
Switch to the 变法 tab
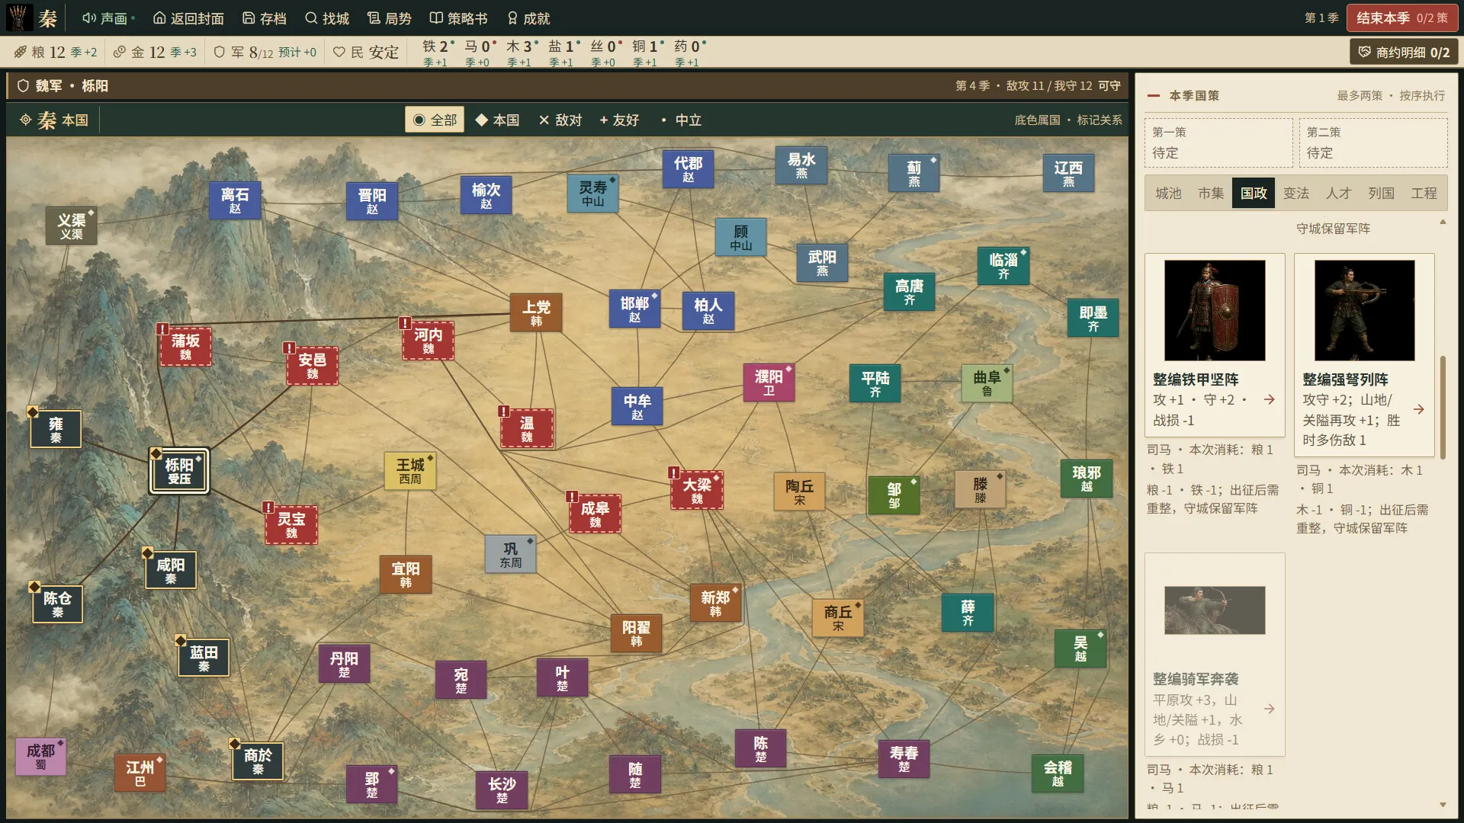click(x=1296, y=194)
